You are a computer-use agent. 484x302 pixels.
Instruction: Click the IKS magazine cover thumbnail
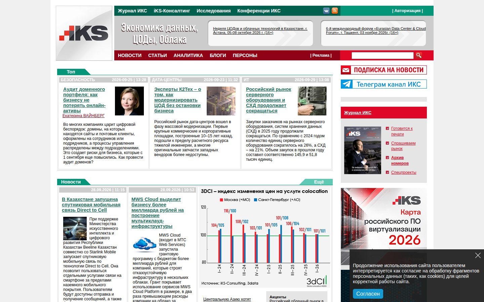(x=363, y=150)
